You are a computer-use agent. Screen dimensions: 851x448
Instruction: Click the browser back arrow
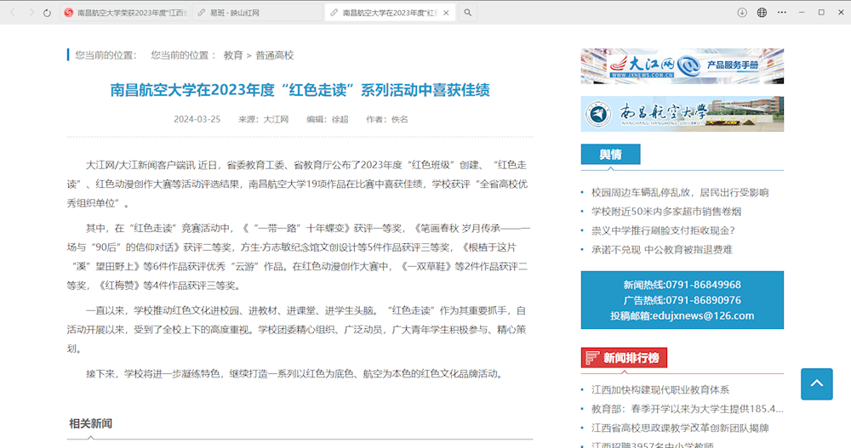coord(11,13)
